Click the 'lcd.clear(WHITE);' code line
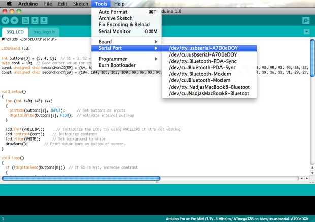315x222 pixels. click(23, 139)
